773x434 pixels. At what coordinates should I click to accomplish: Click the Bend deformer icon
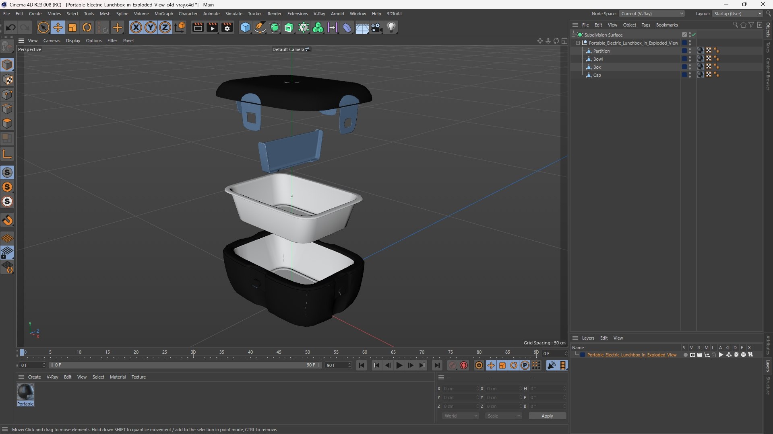pyautogui.click(x=347, y=27)
